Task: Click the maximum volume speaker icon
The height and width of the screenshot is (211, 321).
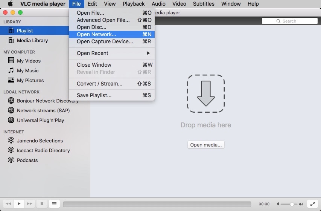Action: coord(301,204)
